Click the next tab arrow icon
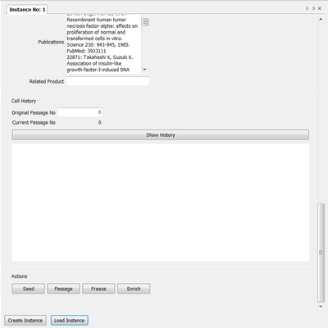This screenshot has height=328, width=328. [x=313, y=8]
